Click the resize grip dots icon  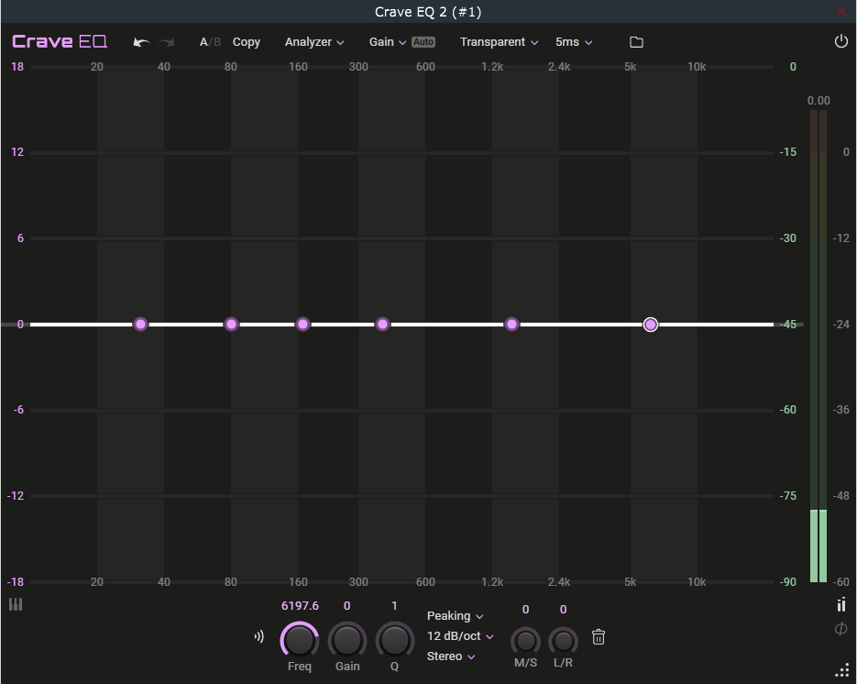pyautogui.click(x=842, y=669)
